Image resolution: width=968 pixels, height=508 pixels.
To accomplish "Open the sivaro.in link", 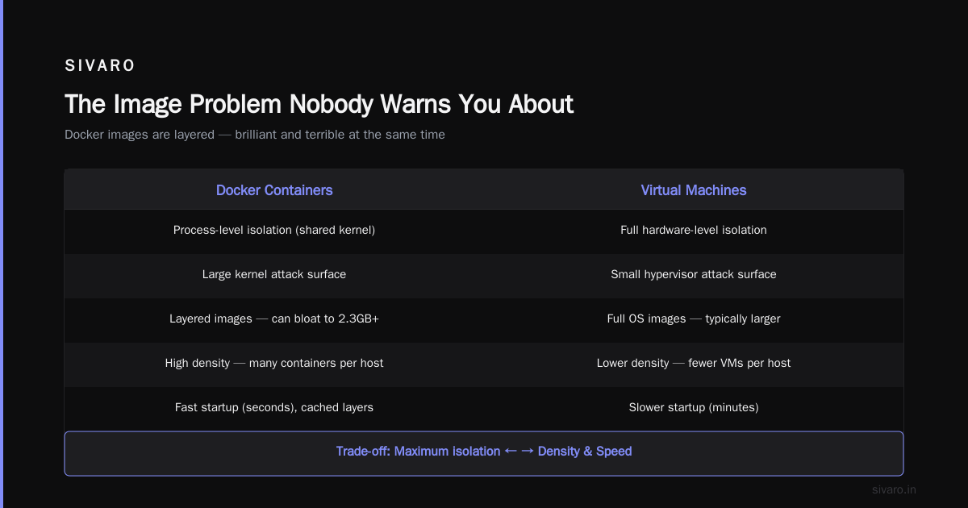I will coord(895,489).
